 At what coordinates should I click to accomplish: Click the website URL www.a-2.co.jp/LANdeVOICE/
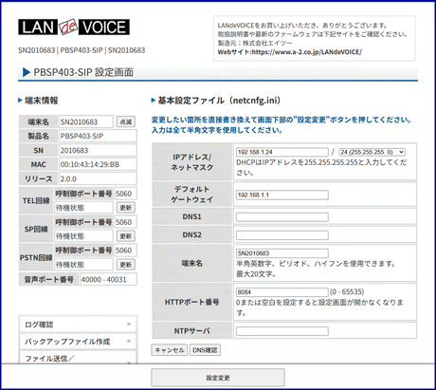307,52
